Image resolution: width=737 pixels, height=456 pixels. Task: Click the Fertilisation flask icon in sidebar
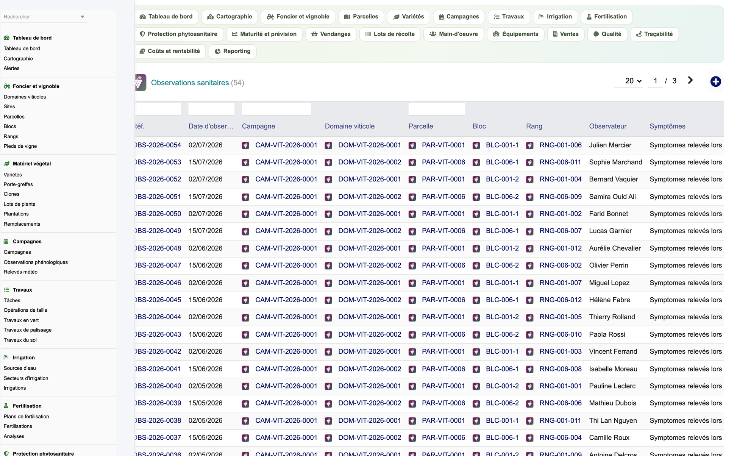tap(6, 406)
